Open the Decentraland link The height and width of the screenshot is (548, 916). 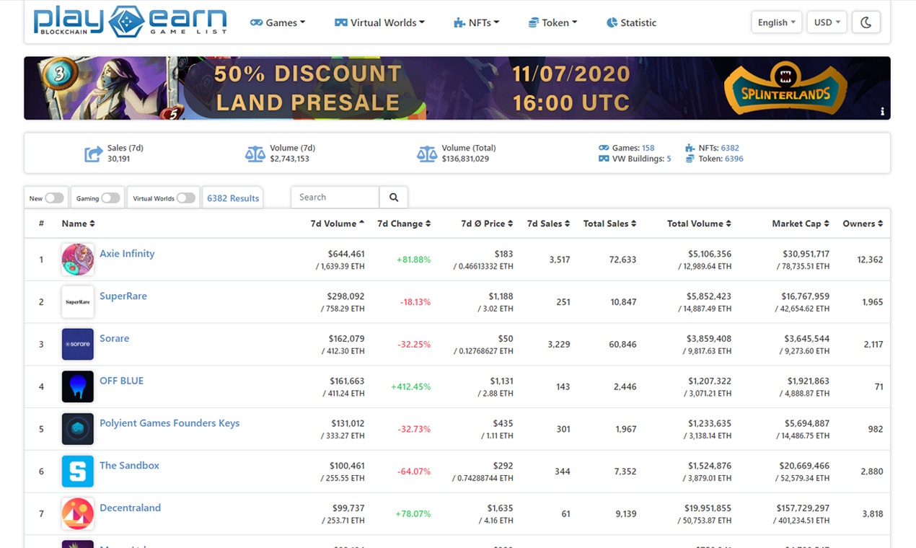[x=130, y=508]
